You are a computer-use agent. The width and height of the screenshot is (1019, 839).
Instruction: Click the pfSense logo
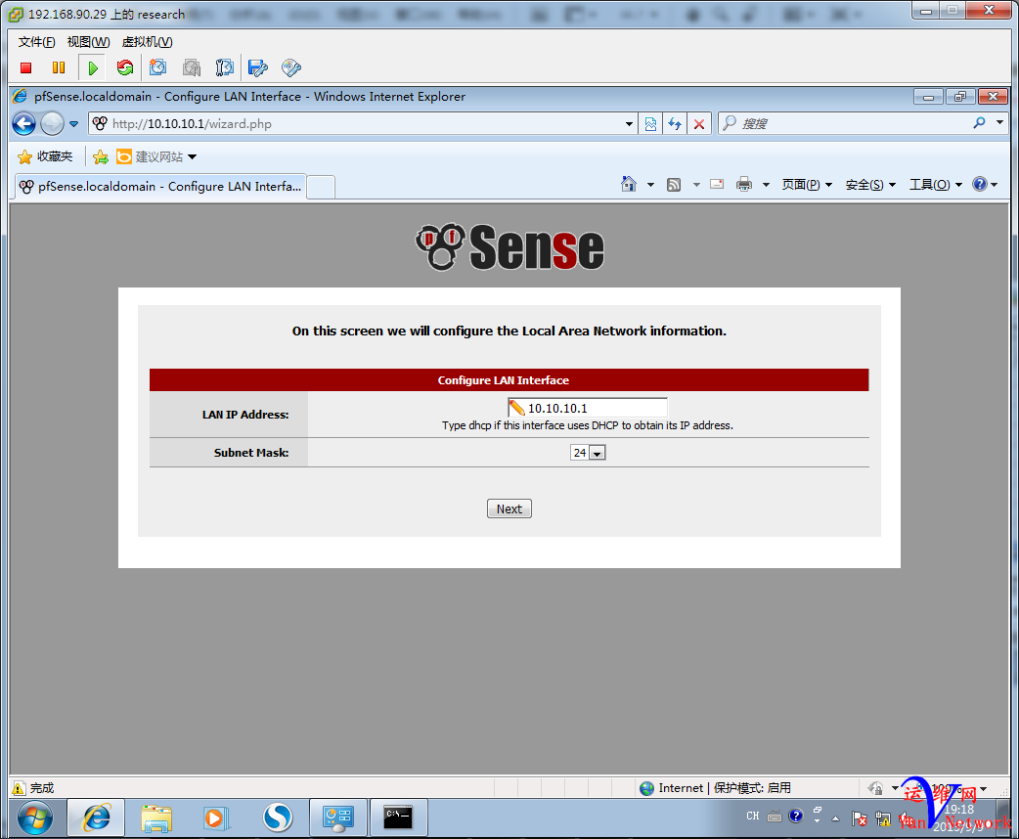pos(509,247)
